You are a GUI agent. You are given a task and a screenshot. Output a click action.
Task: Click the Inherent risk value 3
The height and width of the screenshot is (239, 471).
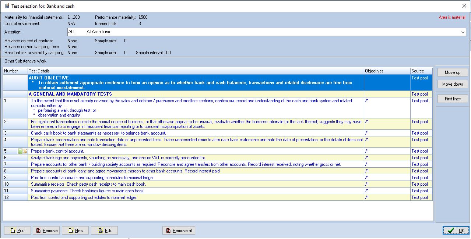tap(140, 24)
